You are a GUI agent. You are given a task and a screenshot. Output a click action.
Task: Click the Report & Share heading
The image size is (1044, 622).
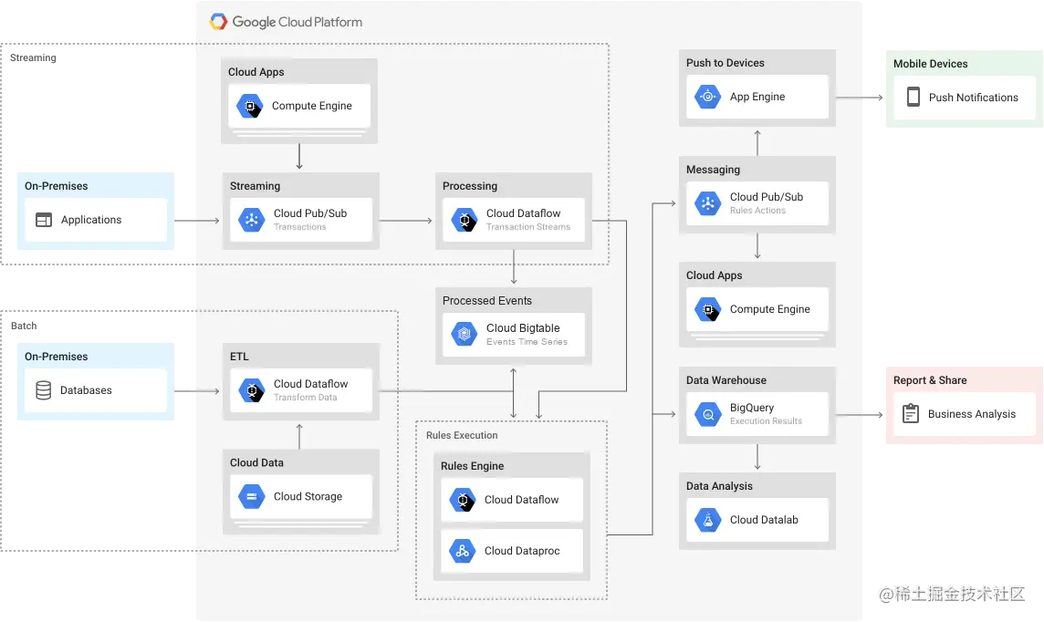[x=930, y=380]
